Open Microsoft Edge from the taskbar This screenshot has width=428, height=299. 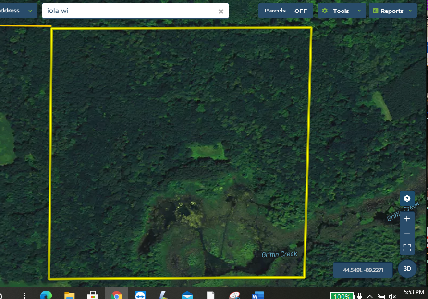click(x=46, y=295)
